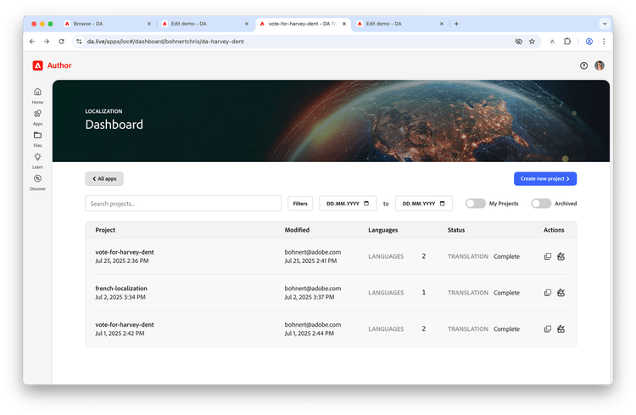This screenshot has height=415, width=636.
Task: Reload the current page
Action: (x=61, y=42)
